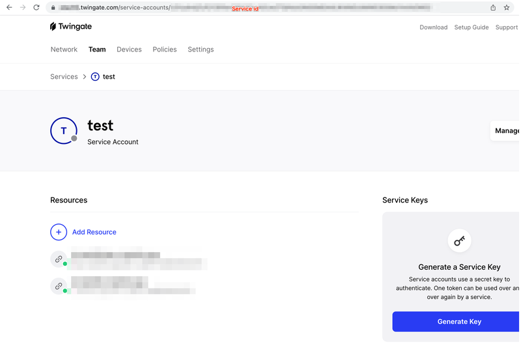Switch to the Devices tab

pos(129,50)
